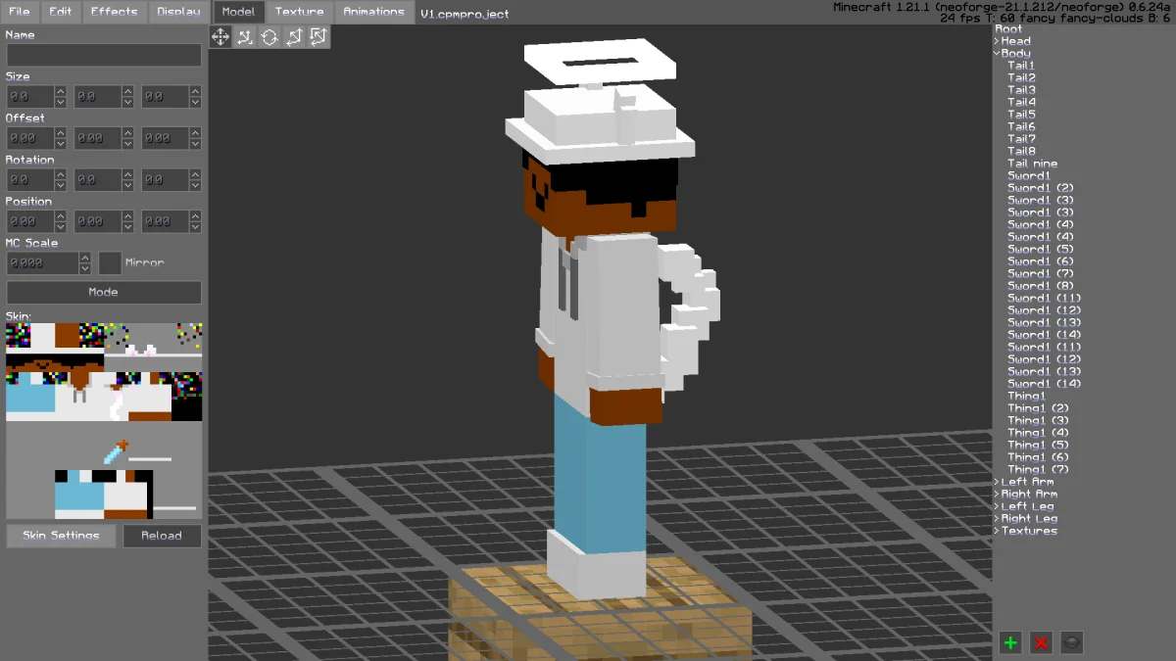
Task: Select the plain Sword1 element
Action: coord(1029,176)
